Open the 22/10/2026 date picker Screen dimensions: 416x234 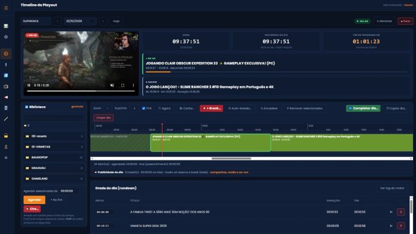[x=80, y=21]
